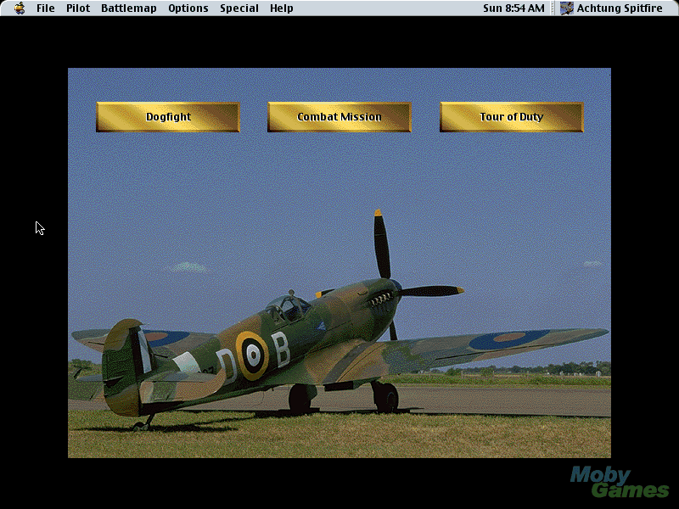The width and height of the screenshot is (679, 509).
Task: Open the Pilot menu
Action: (x=78, y=8)
